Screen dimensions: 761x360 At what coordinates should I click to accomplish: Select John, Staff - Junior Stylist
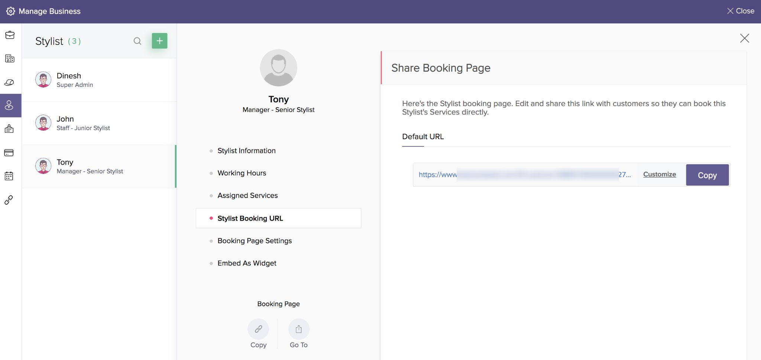(99, 123)
